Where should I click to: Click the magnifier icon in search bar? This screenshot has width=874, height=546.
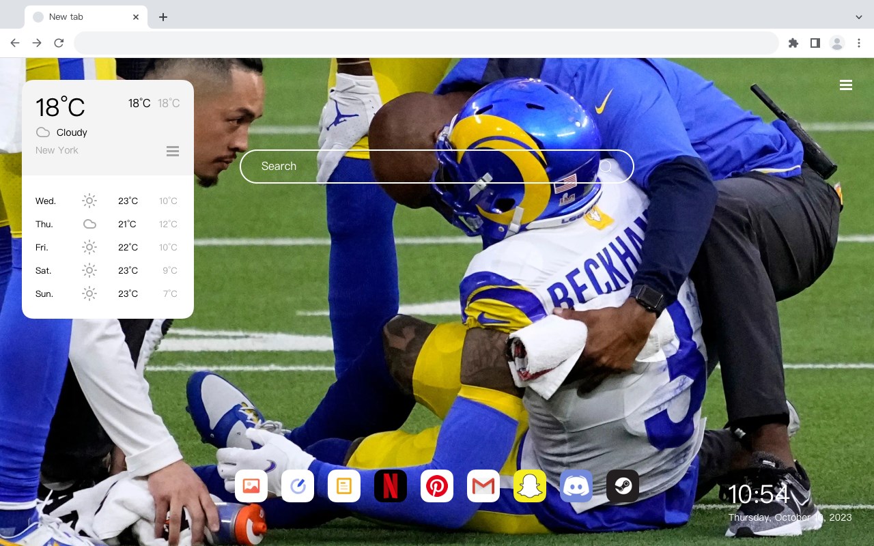[606, 166]
